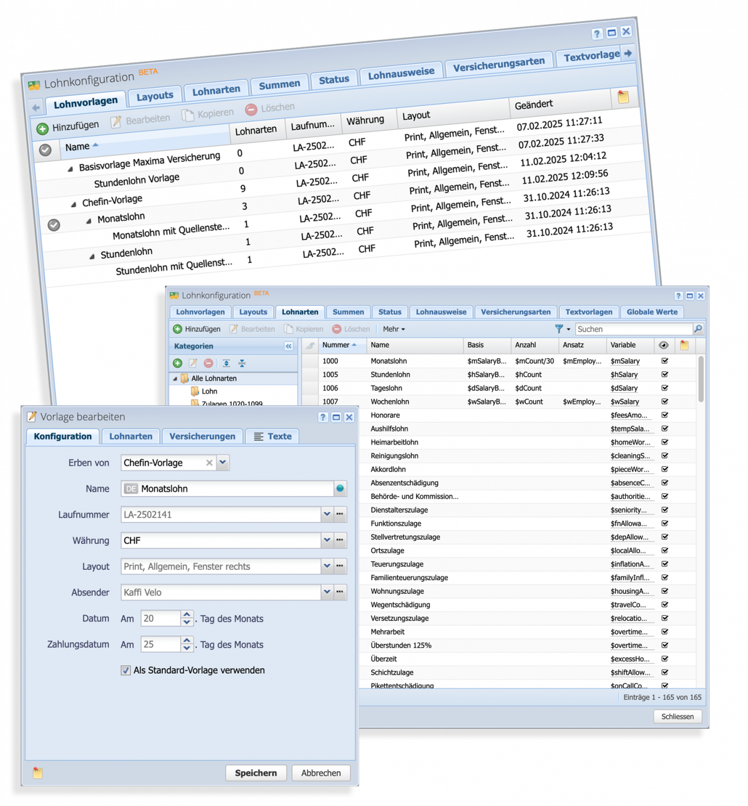The height and width of the screenshot is (806, 748).
Task: Click the yellow note icon in dialog footer
Action: pyautogui.click(x=37, y=773)
